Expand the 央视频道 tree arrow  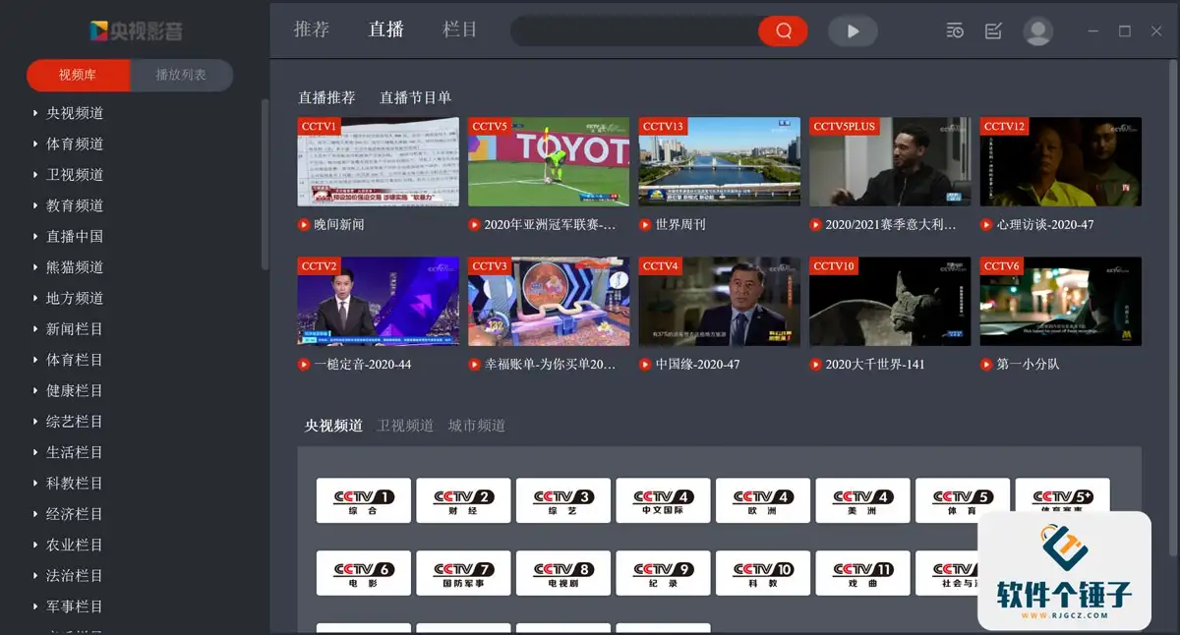35,113
